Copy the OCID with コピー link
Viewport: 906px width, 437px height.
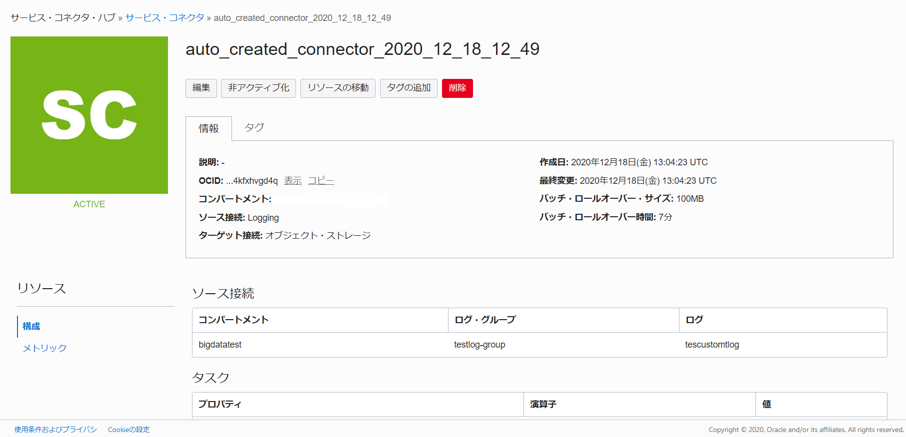point(321,181)
